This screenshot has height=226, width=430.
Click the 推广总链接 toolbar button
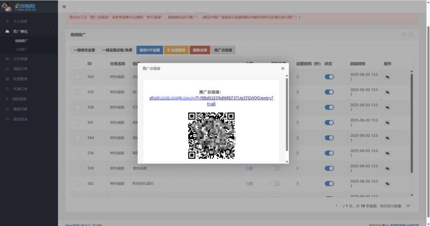tap(223, 50)
